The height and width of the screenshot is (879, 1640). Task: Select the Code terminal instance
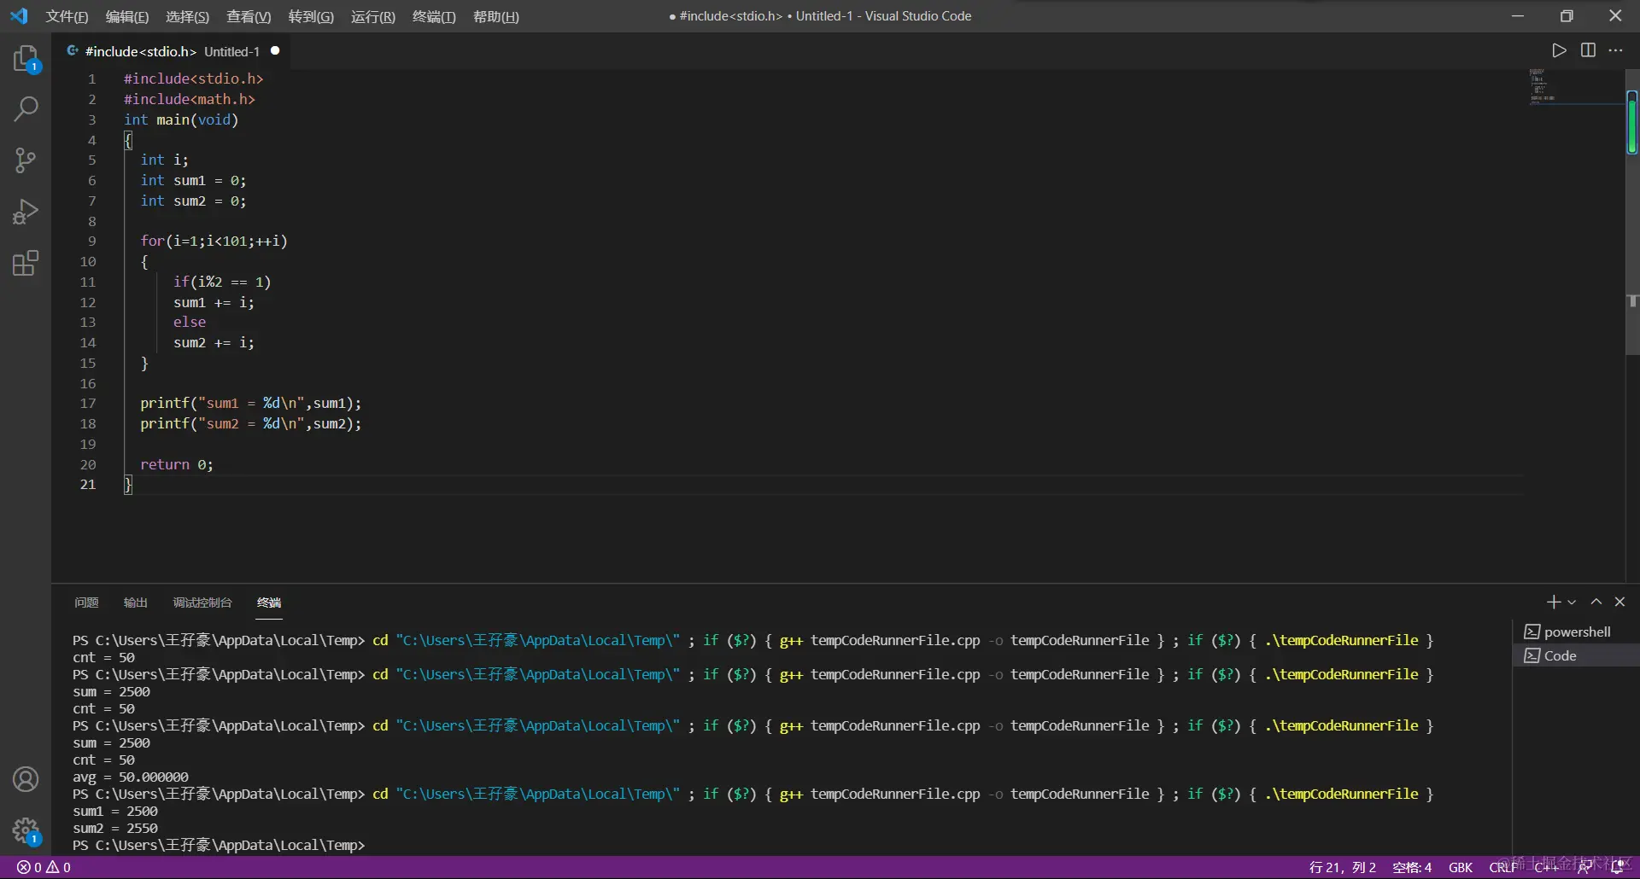1575,655
